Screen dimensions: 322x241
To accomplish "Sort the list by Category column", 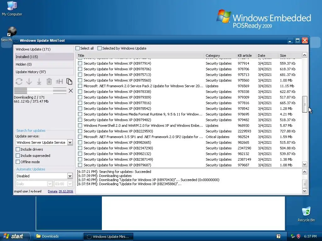I will tap(220, 56).
